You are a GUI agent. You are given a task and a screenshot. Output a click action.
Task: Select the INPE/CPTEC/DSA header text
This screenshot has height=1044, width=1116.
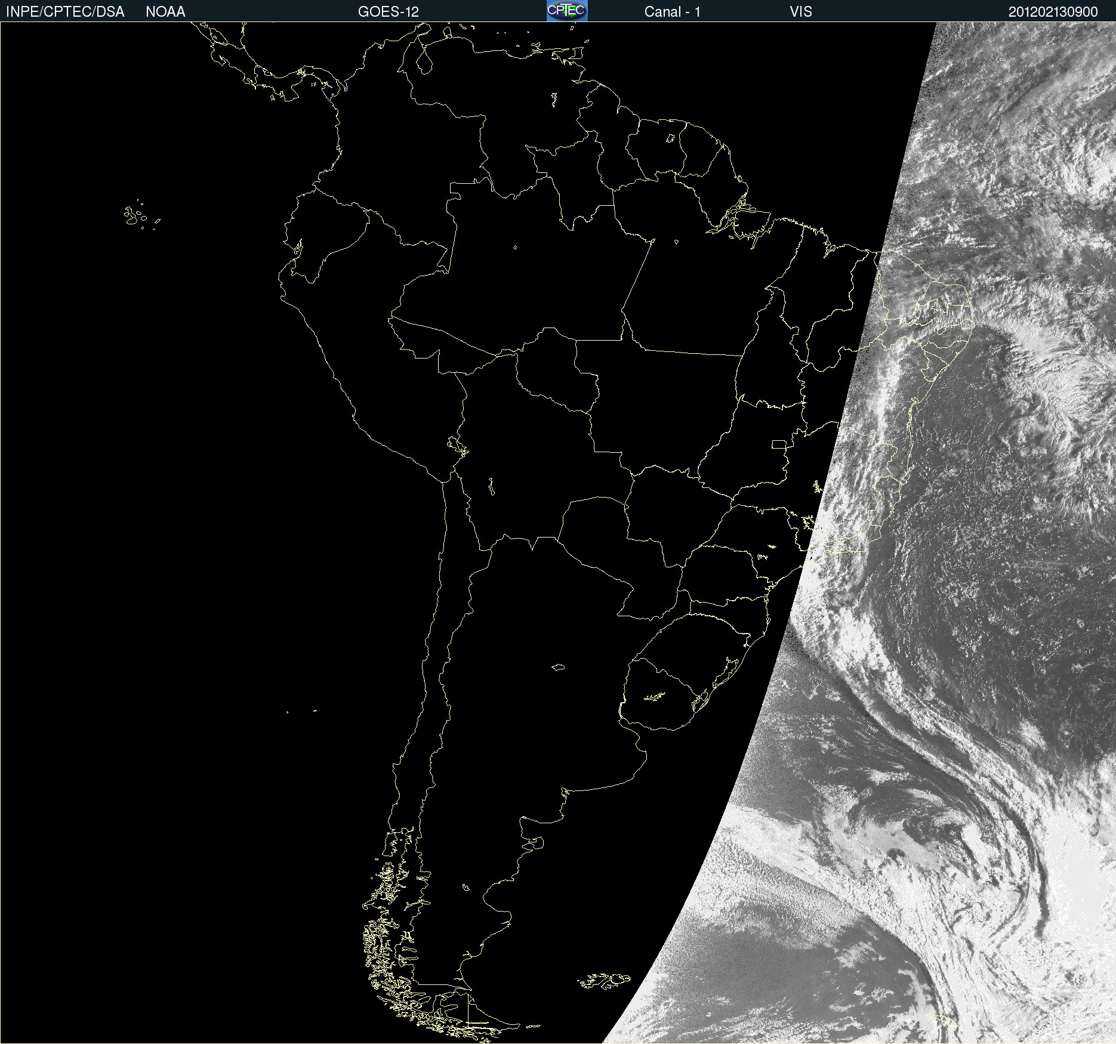65,12
